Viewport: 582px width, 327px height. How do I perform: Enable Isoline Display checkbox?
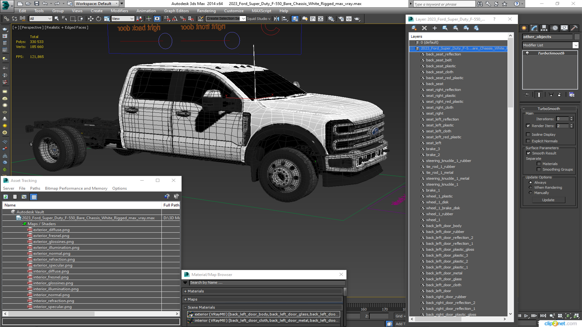coord(528,134)
